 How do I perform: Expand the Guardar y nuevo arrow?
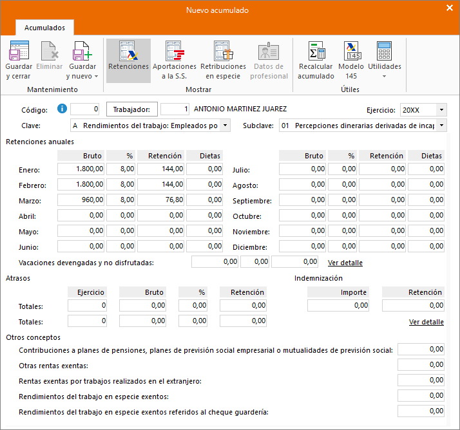(96, 77)
